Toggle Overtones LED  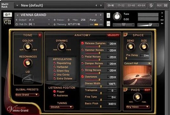[83, 77]
